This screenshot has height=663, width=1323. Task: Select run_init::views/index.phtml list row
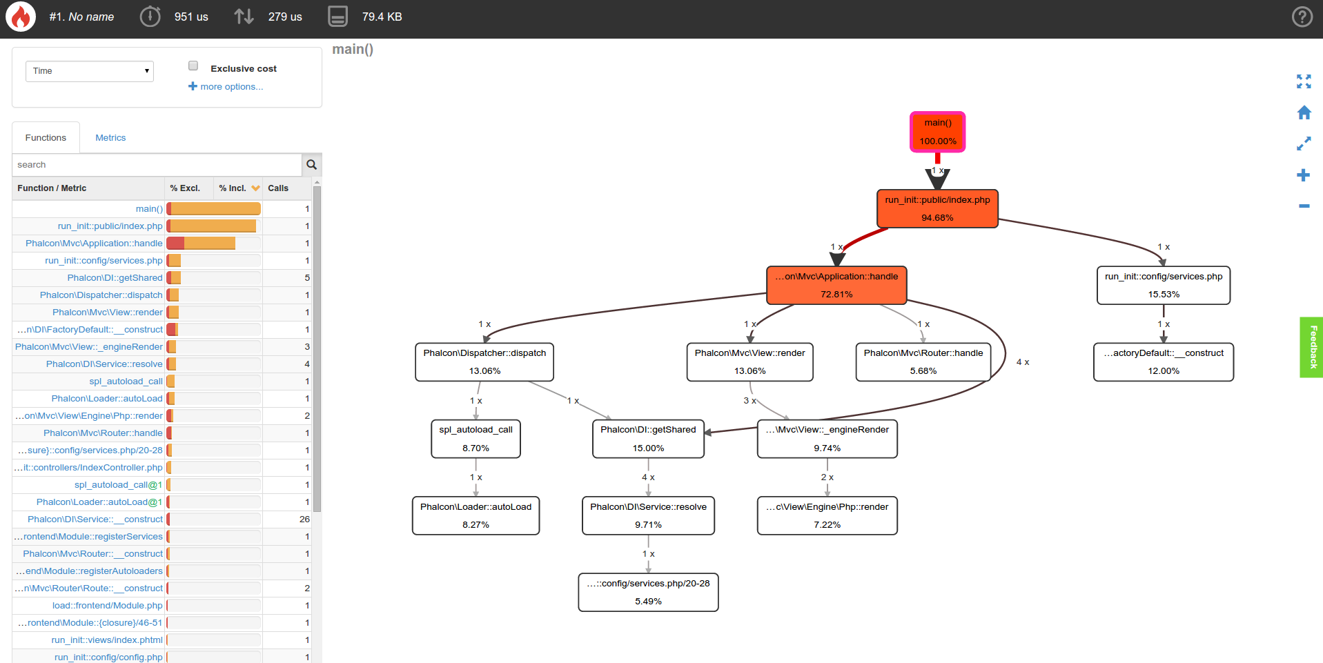(162, 640)
